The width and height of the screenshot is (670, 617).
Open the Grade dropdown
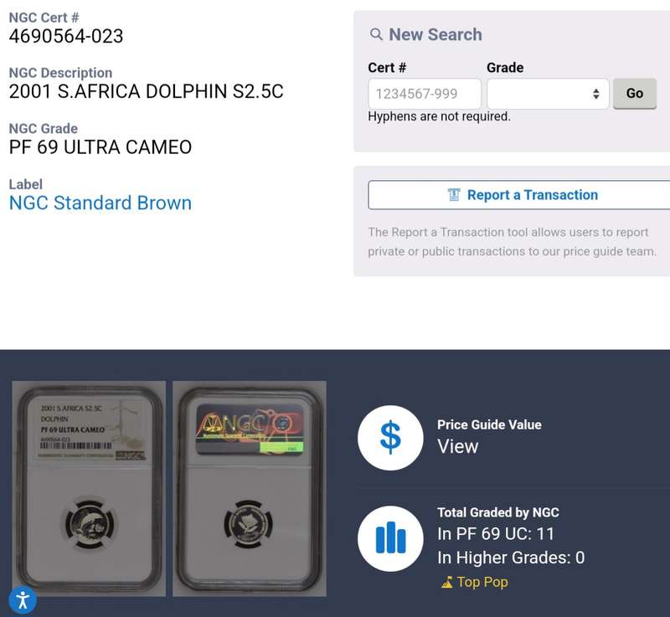pyautogui.click(x=548, y=94)
